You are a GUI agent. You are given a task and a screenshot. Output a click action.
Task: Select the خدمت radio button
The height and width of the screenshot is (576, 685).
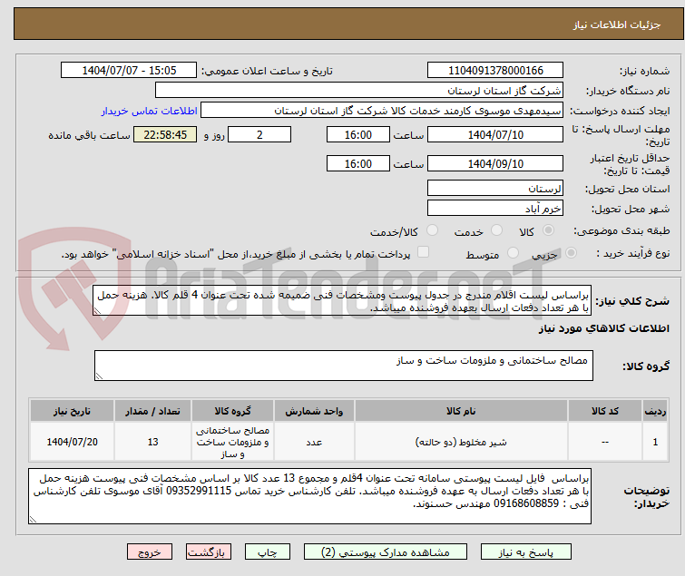point(496,230)
